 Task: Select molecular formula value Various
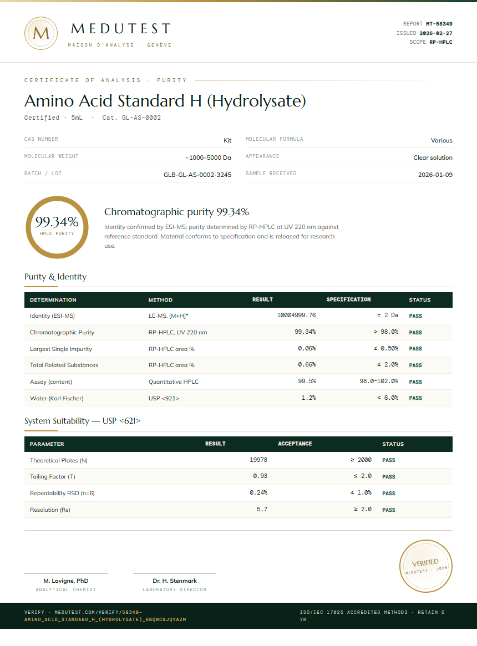click(442, 140)
